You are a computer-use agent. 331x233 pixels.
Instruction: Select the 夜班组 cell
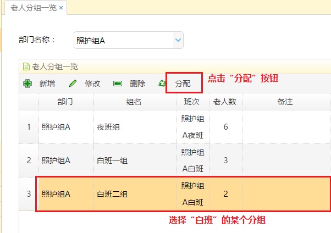(135, 127)
